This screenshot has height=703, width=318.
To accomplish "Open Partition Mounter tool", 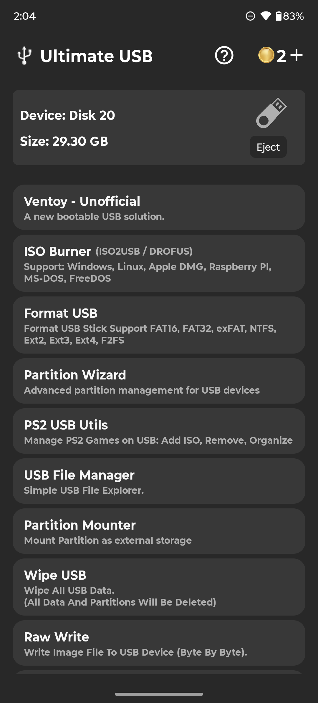I will (159, 531).
